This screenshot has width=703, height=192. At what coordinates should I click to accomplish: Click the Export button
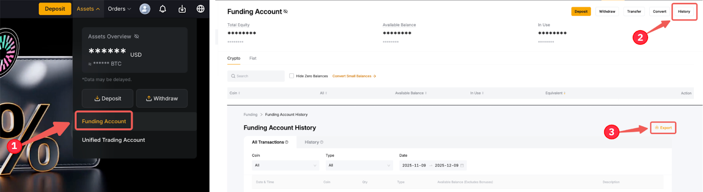(x=663, y=128)
